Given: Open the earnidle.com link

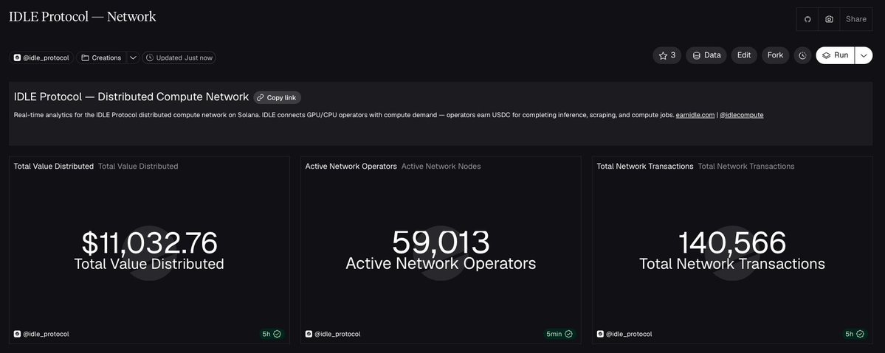Looking at the screenshot, I should 695,115.
